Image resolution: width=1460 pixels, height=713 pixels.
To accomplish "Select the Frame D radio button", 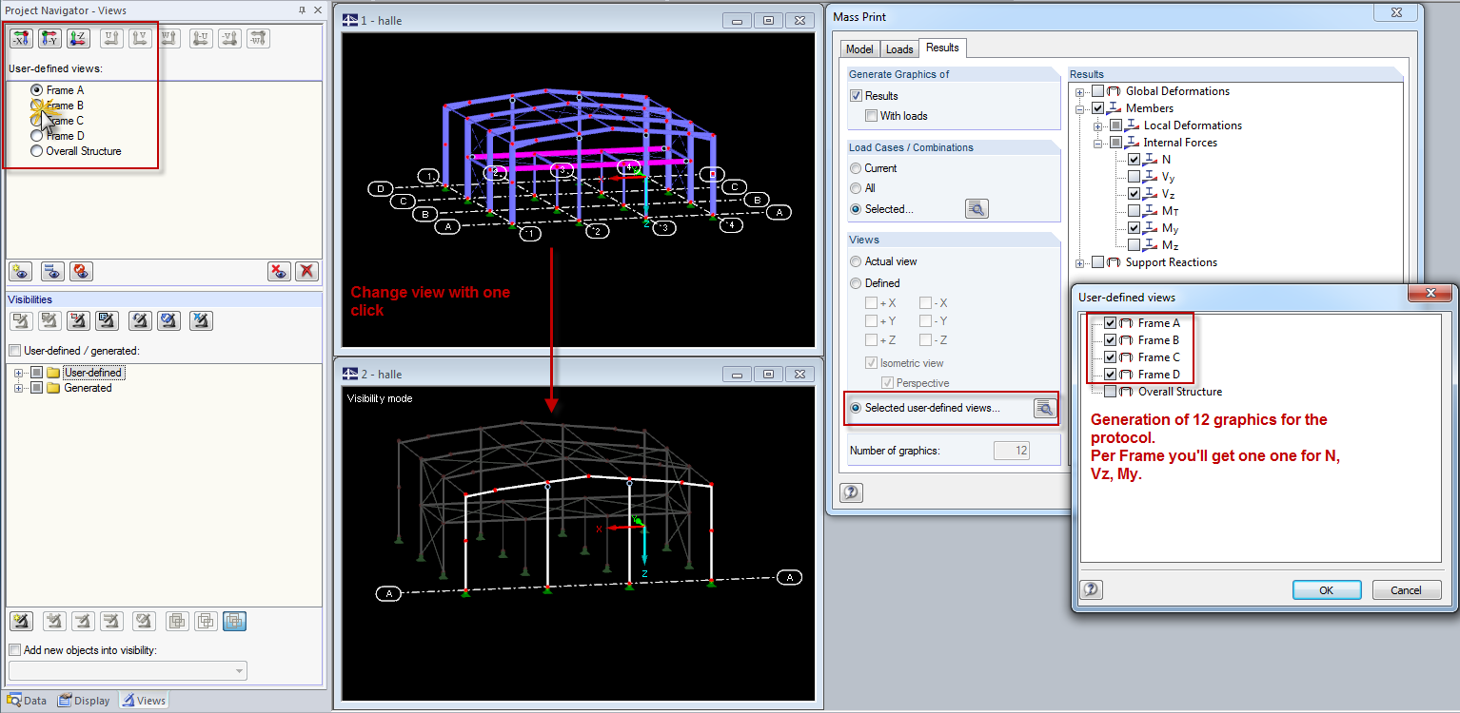I will (x=37, y=136).
